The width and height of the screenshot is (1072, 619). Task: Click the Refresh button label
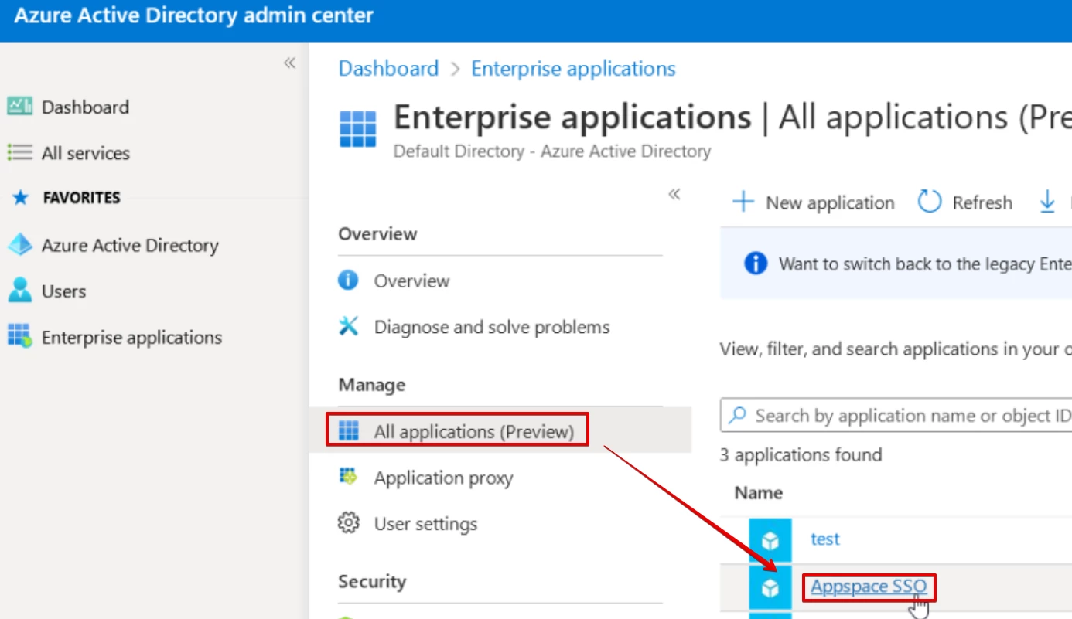[x=982, y=202]
